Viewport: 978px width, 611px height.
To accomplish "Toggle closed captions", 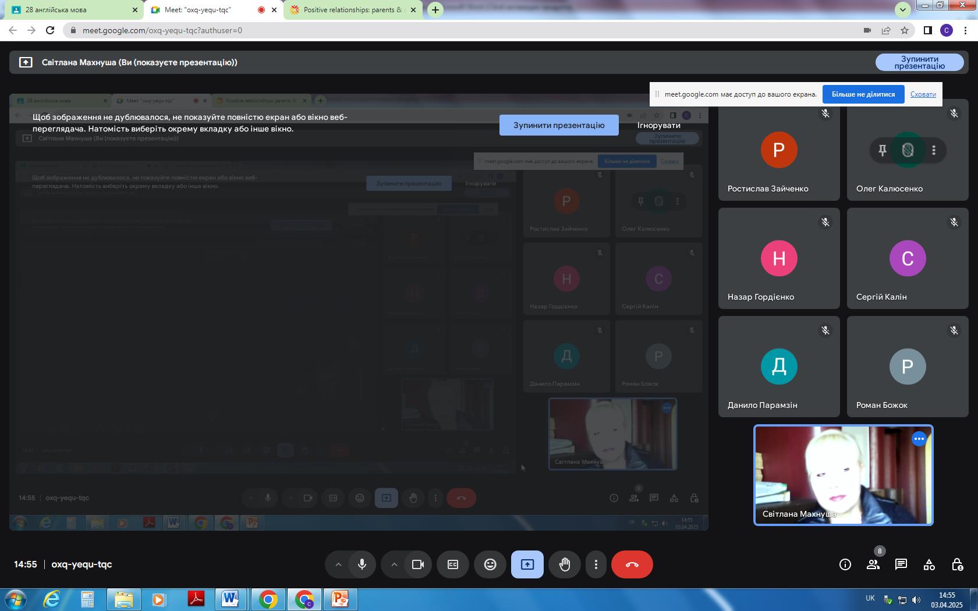I will point(453,564).
